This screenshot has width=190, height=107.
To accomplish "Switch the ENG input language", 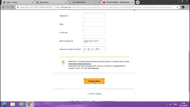I will click(175, 104).
